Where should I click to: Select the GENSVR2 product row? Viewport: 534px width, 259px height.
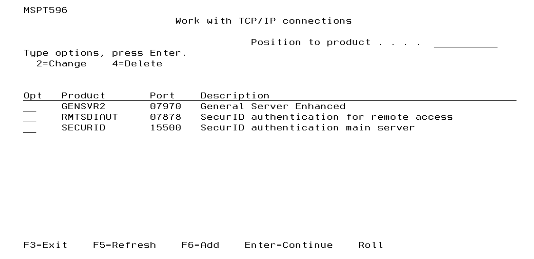83,106
